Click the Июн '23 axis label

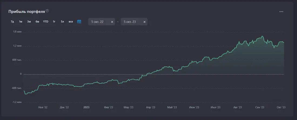pos(194,107)
